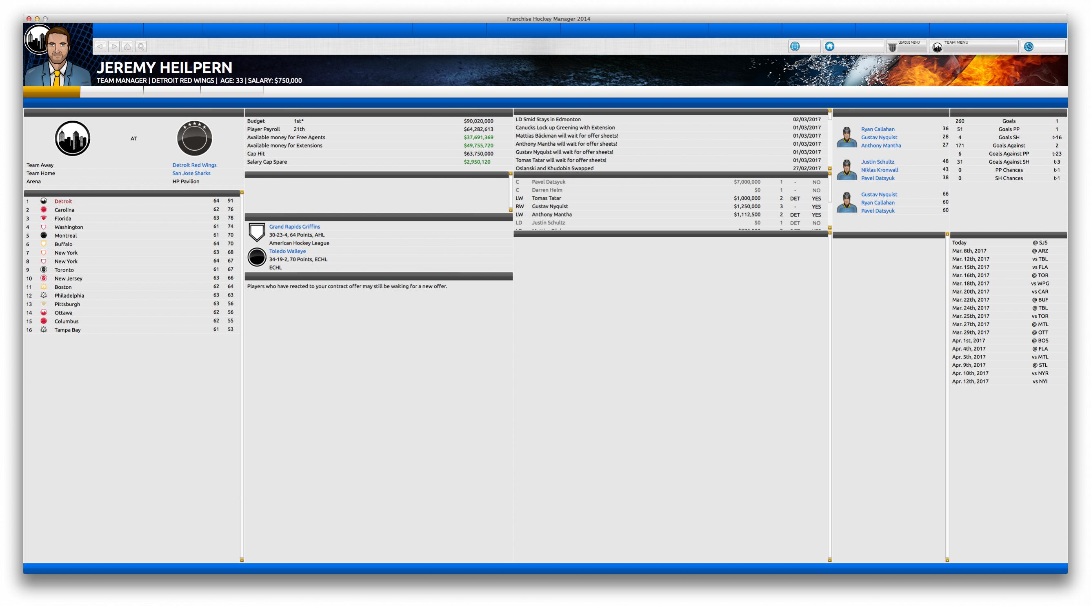Open Justin Schultz's blue leaders link
Image resolution: width=1091 pixels, height=606 pixels.
tap(878, 162)
